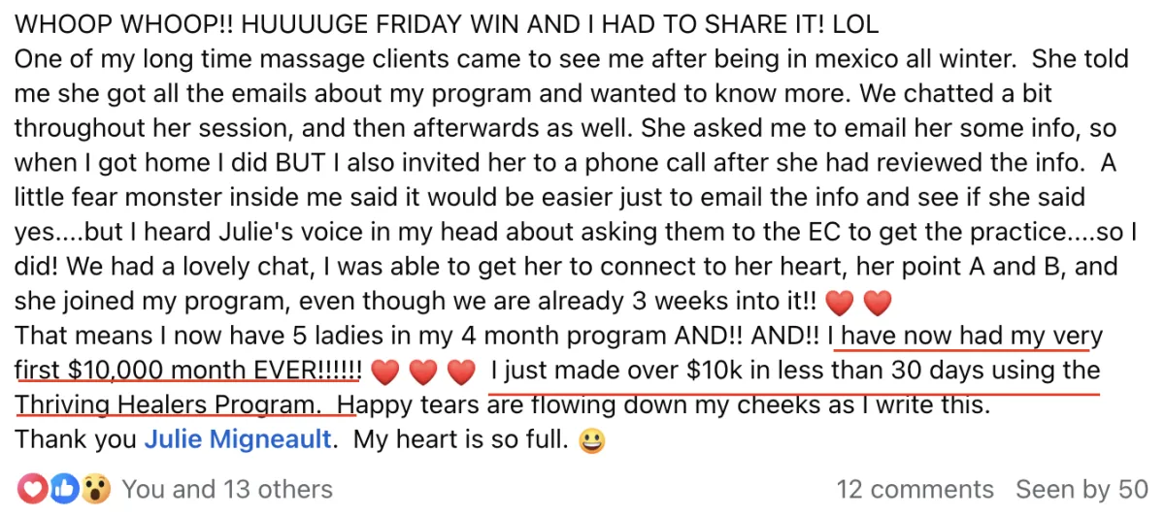Click the grinning emoji after 'so full.'
This screenshot has height=517, width=1165.
(591, 441)
